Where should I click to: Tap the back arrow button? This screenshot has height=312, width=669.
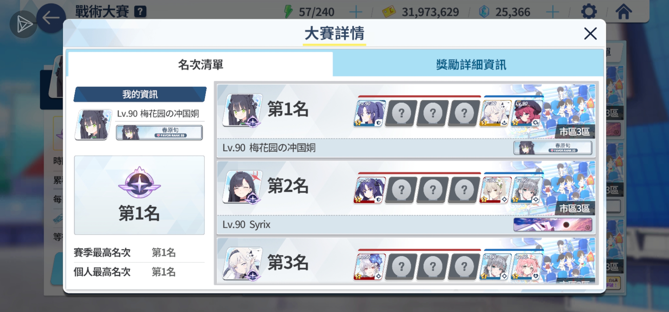pos(51,18)
